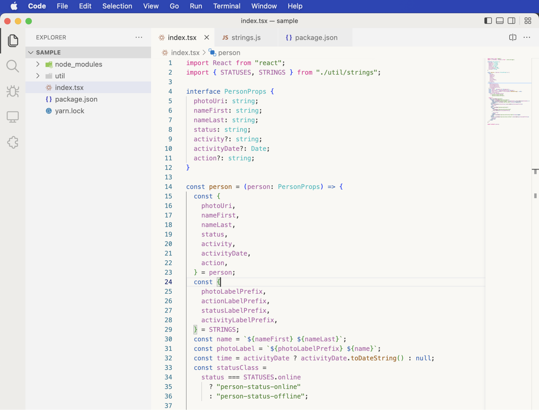Click the JS icon on the strings.js tab

pyautogui.click(x=225, y=37)
